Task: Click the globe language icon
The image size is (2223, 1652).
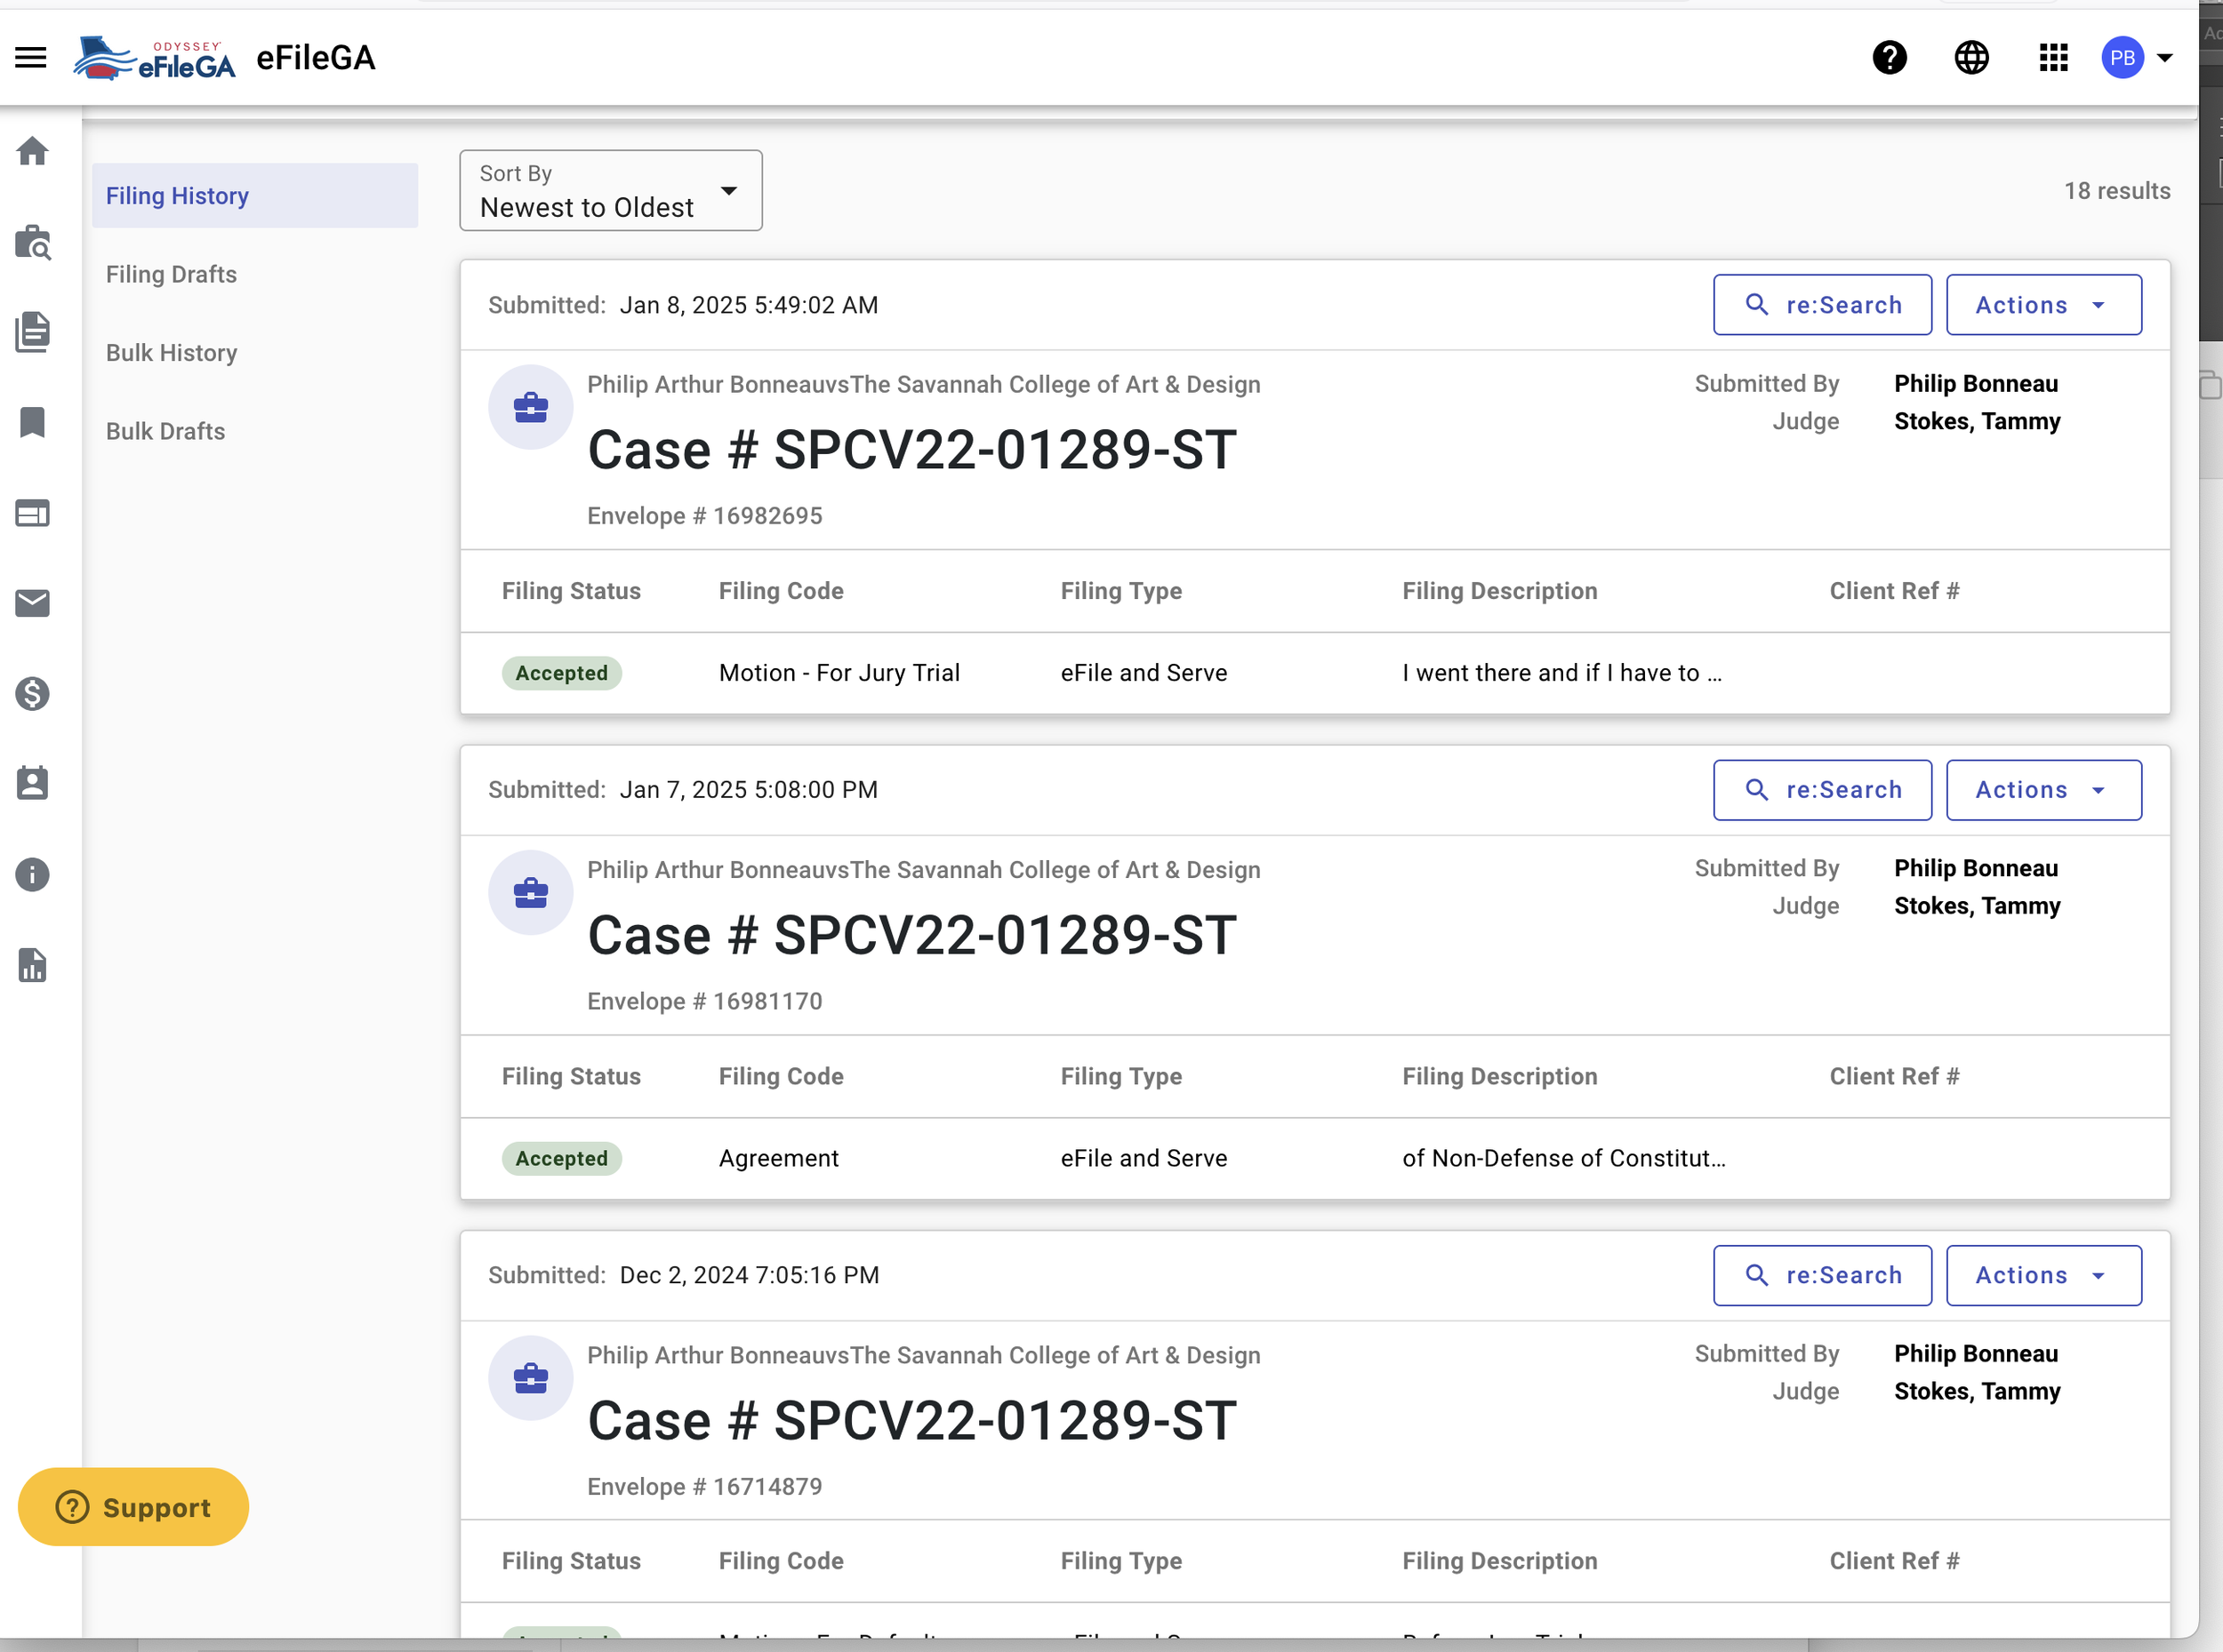Action: click(1970, 58)
